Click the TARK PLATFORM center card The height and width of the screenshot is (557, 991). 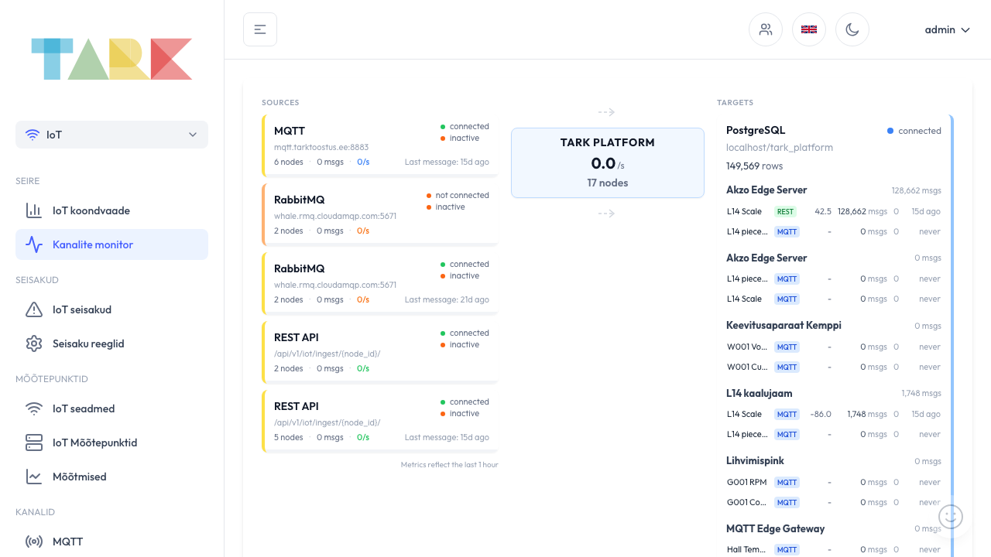click(608, 162)
